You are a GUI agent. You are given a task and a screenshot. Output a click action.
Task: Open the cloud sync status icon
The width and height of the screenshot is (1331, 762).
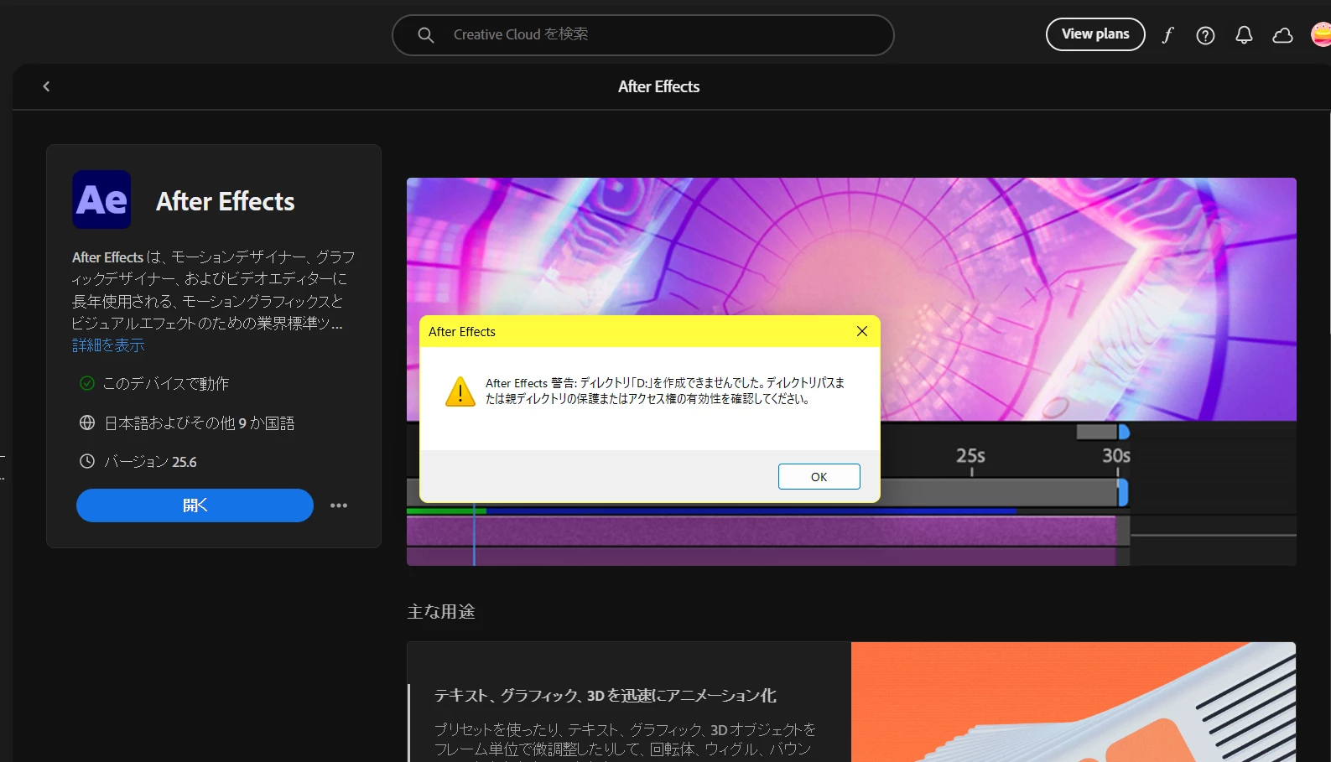1282,35
